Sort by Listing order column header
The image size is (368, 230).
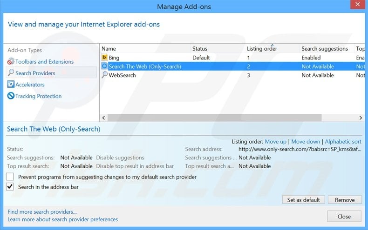[x=262, y=48]
